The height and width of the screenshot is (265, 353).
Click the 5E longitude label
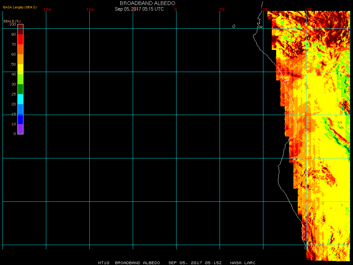click(222, 9)
